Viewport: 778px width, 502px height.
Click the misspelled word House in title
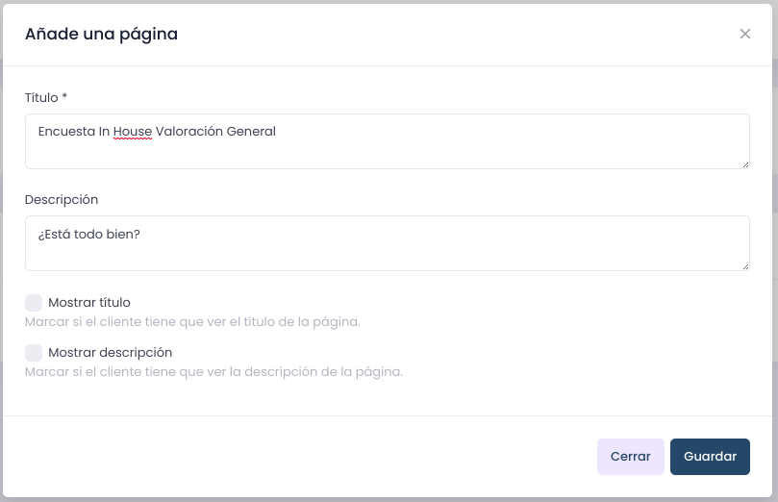point(133,132)
